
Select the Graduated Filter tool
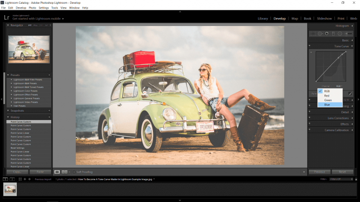tap(333, 34)
